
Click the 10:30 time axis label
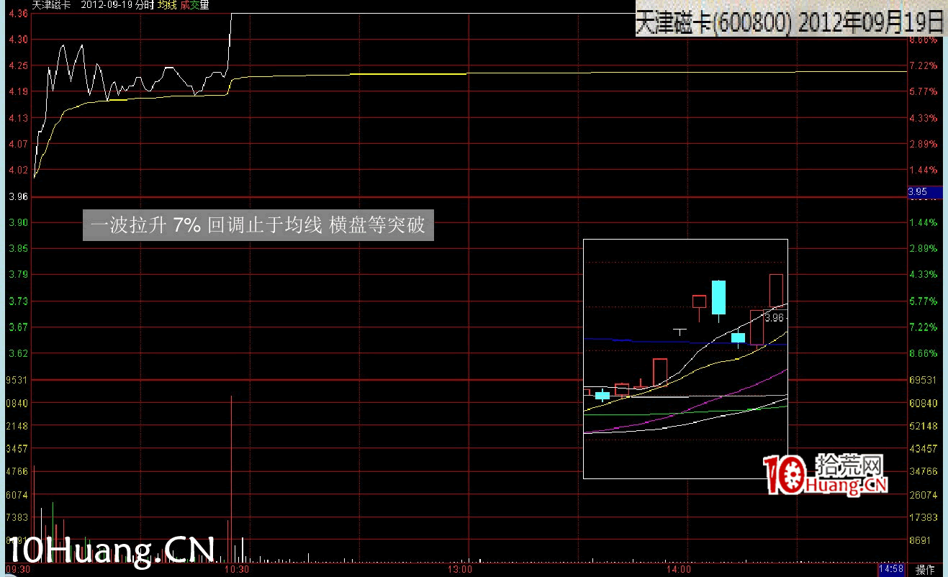[x=237, y=570]
